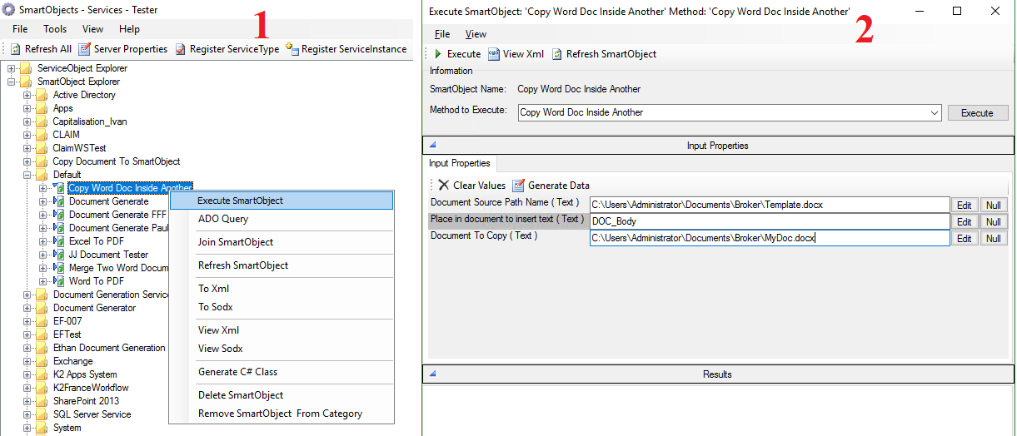Click the View Xml toolbar icon

point(494,54)
